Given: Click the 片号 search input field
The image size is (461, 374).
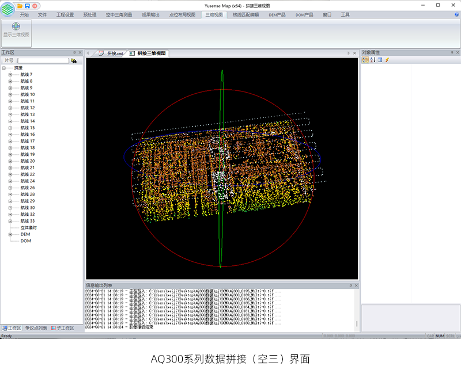Looking at the screenshot, I should 43,60.
